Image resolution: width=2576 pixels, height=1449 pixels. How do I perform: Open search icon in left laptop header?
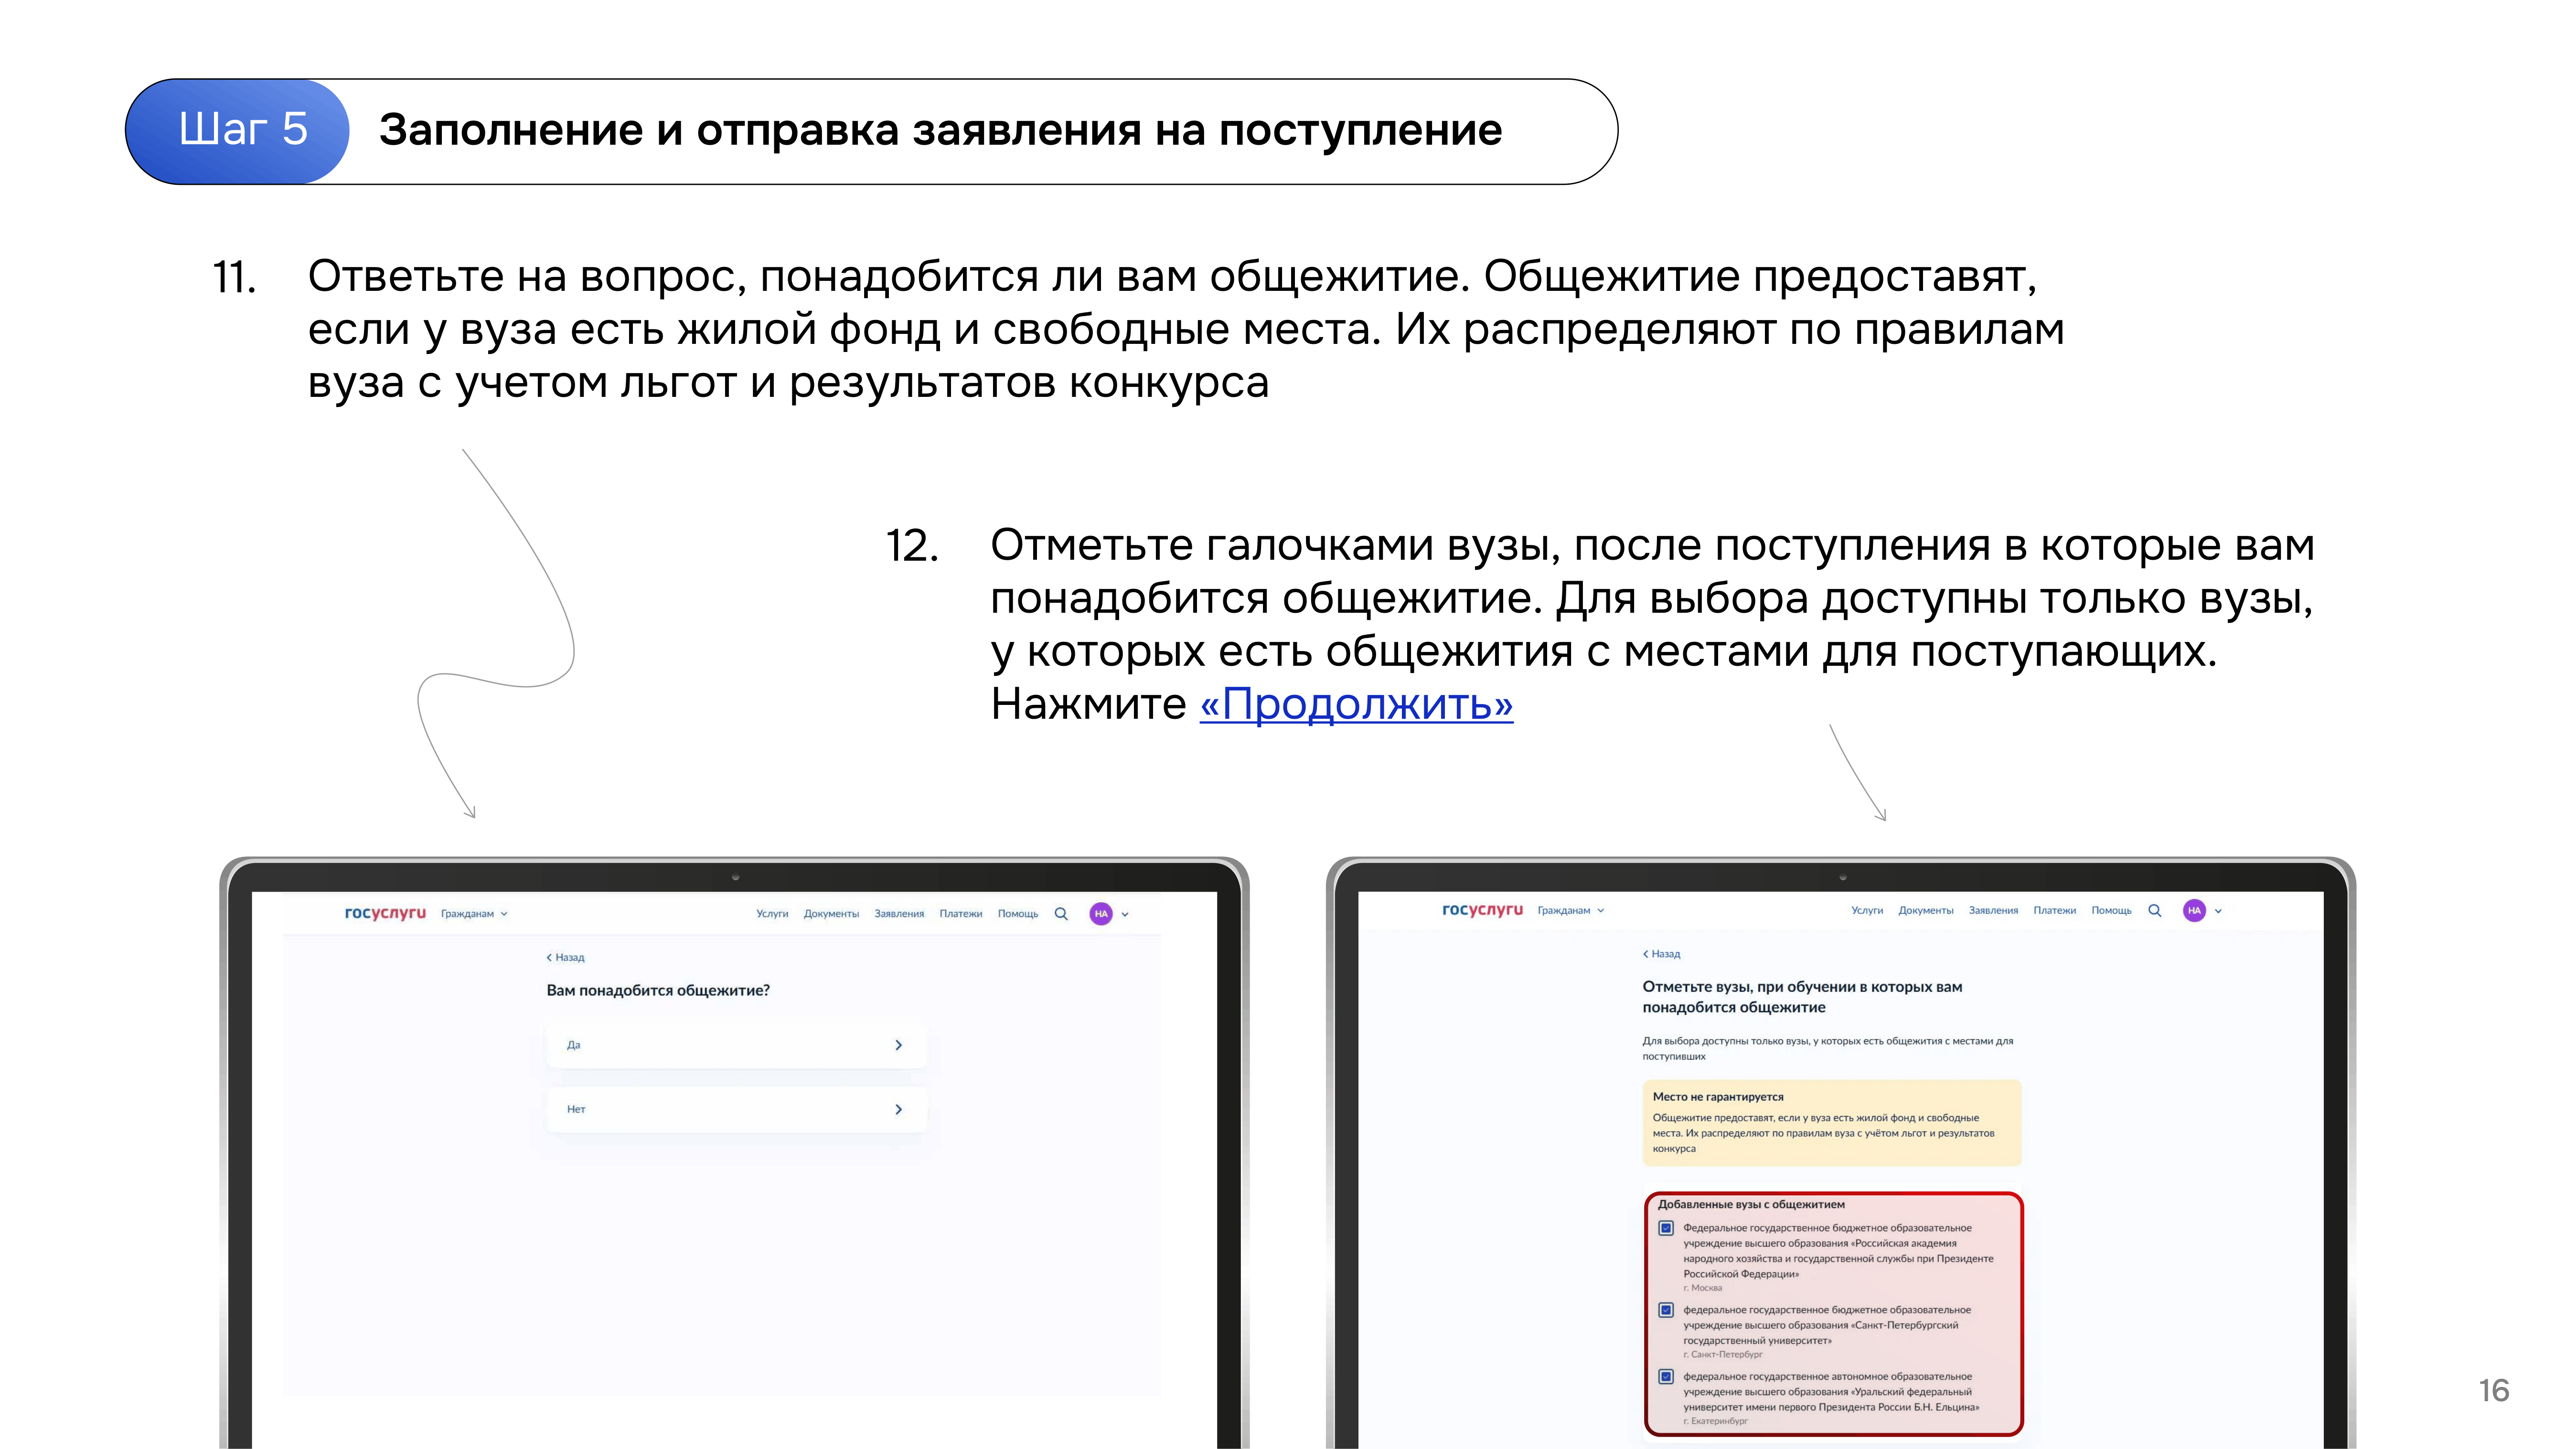(x=1061, y=914)
